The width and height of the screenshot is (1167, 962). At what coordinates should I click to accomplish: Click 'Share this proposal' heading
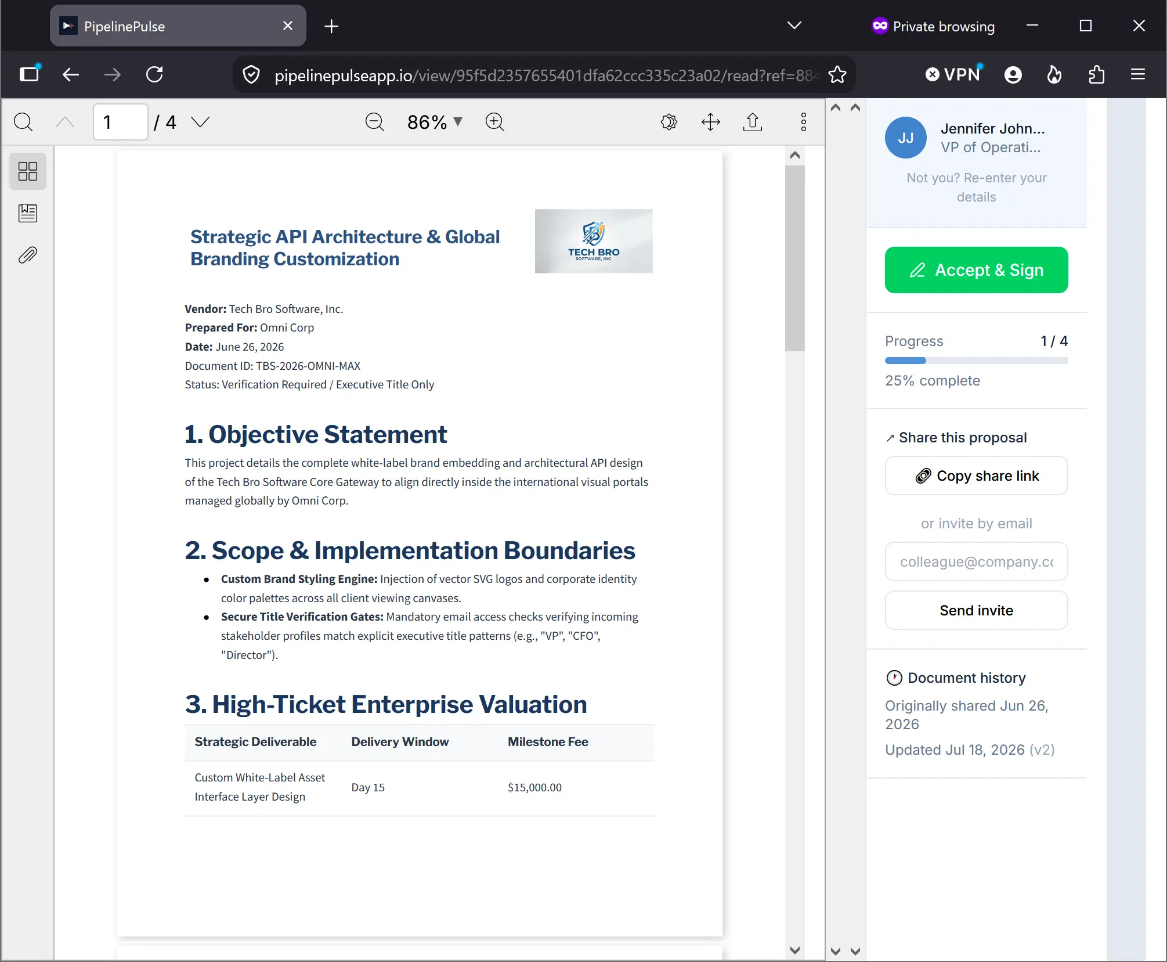963,438
